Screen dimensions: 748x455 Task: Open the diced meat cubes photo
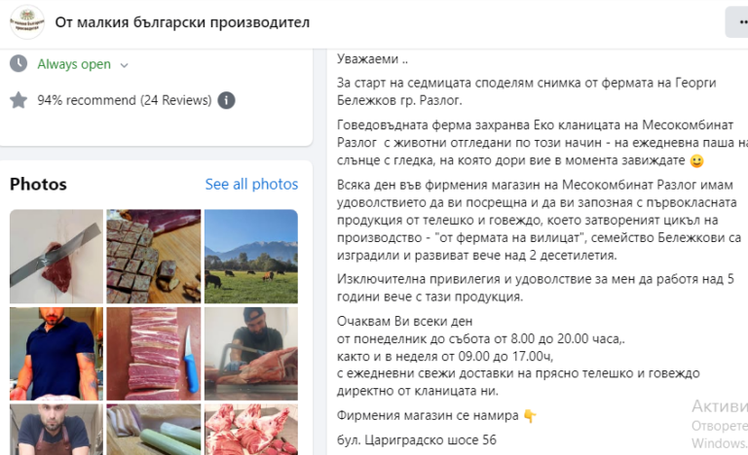154,257
